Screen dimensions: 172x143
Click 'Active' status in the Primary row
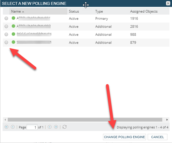coord(74,18)
